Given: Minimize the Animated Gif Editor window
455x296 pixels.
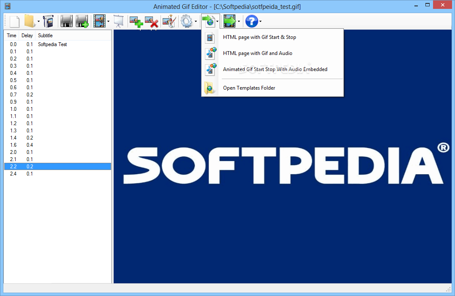Looking at the screenshot, I should tap(417, 5).
